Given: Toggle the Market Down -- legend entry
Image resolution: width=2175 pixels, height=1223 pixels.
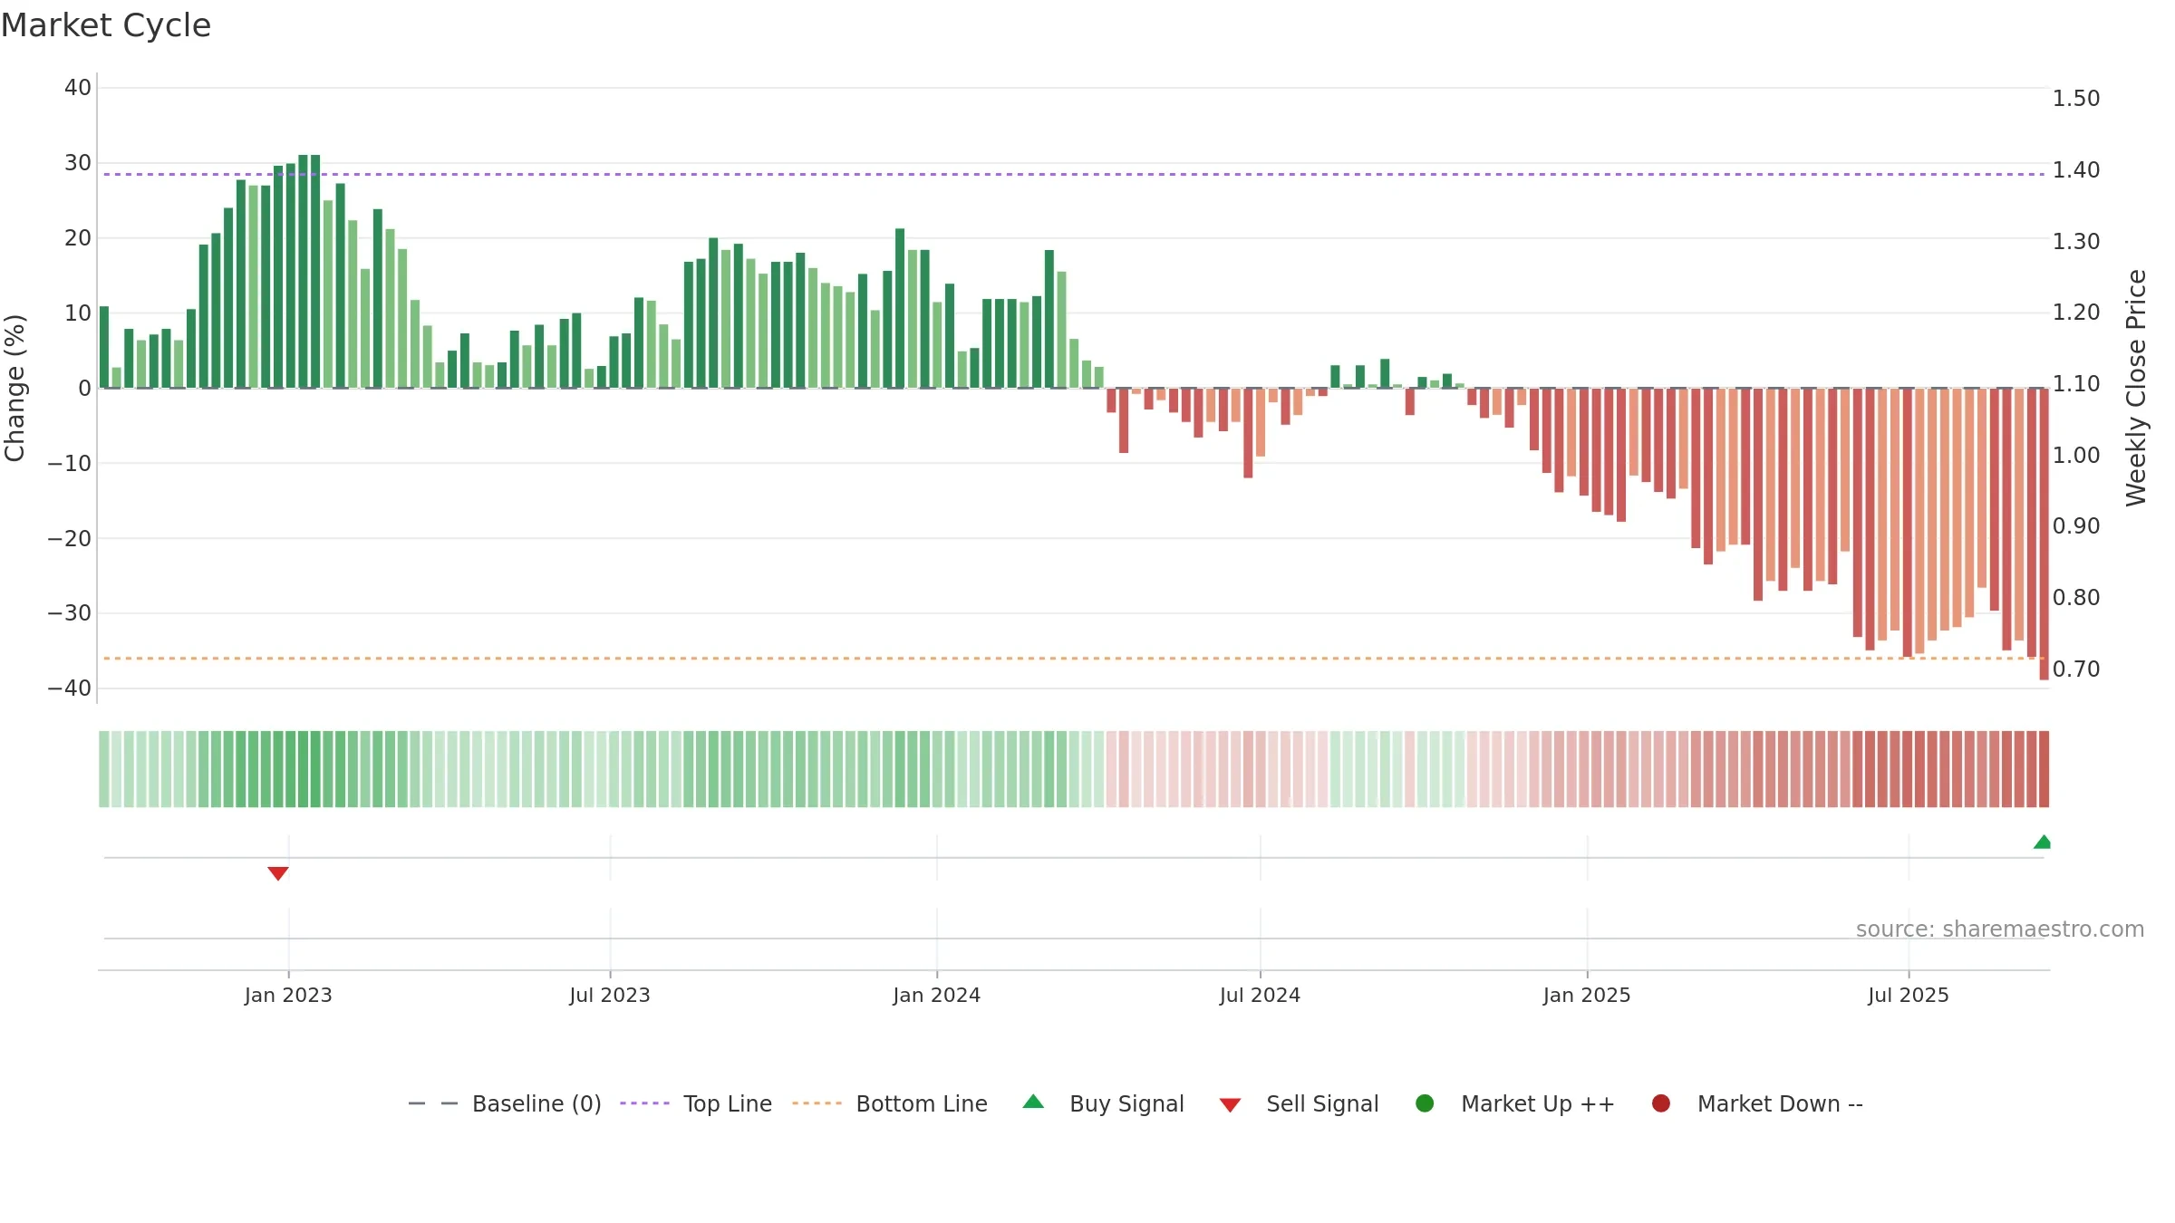Looking at the screenshot, I should (1757, 1103).
